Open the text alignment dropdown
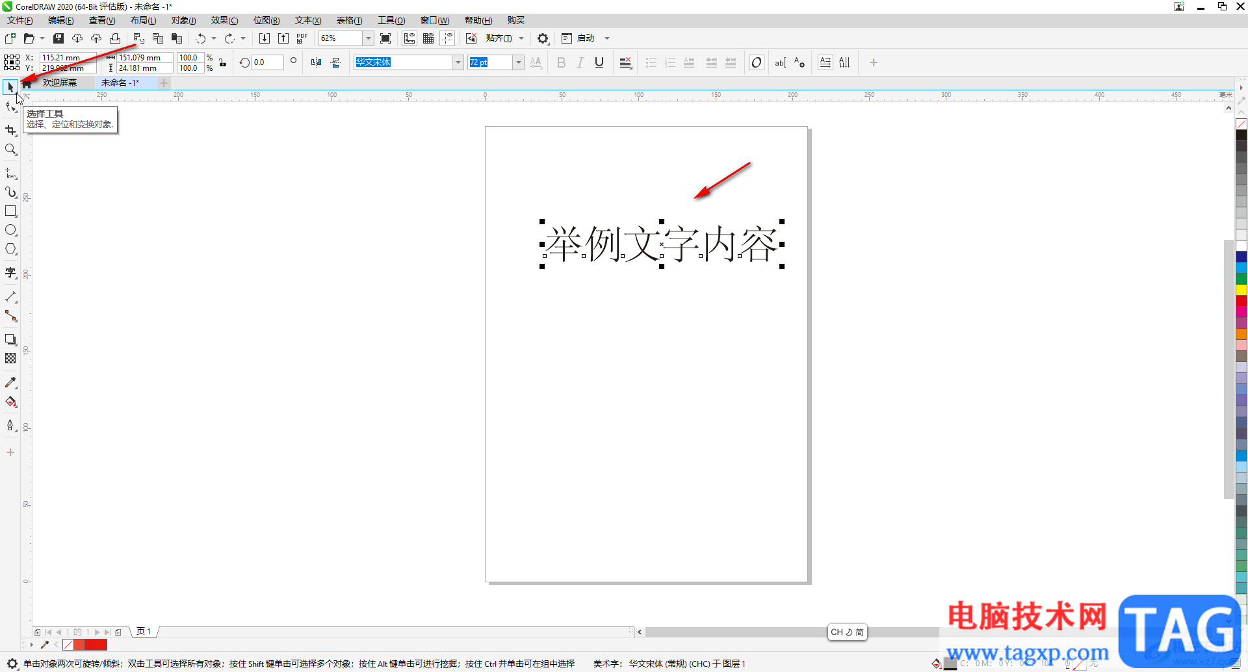 coord(626,62)
